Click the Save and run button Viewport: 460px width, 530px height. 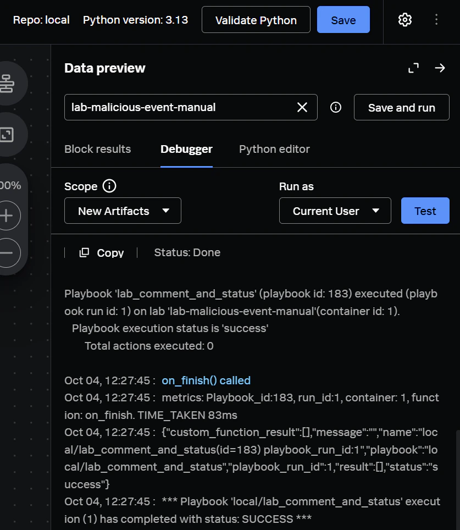coord(402,108)
